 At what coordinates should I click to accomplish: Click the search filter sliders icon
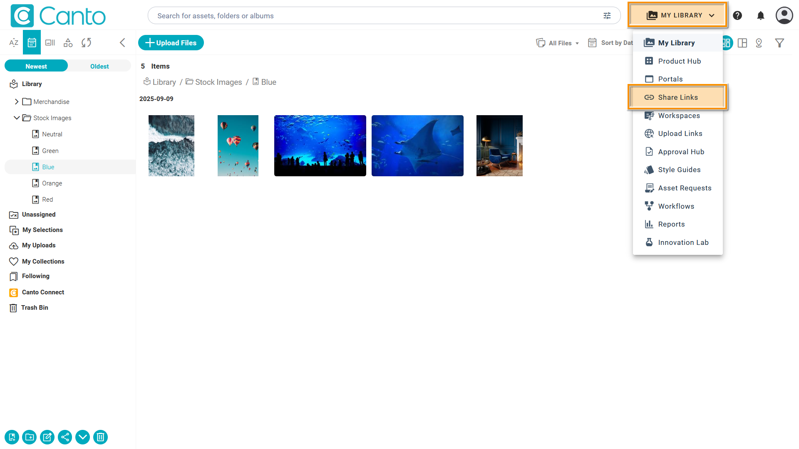pos(607,16)
